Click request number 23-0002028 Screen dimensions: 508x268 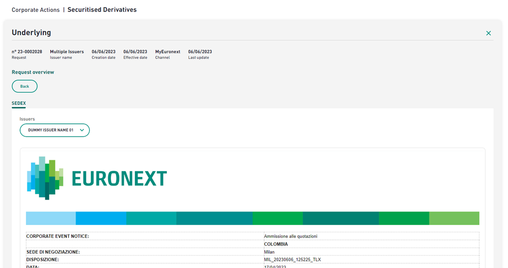coord(27,52)
